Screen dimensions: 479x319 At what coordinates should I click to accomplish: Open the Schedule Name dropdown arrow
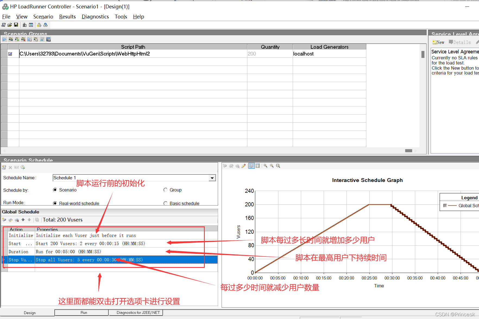(x=212, y=178)
